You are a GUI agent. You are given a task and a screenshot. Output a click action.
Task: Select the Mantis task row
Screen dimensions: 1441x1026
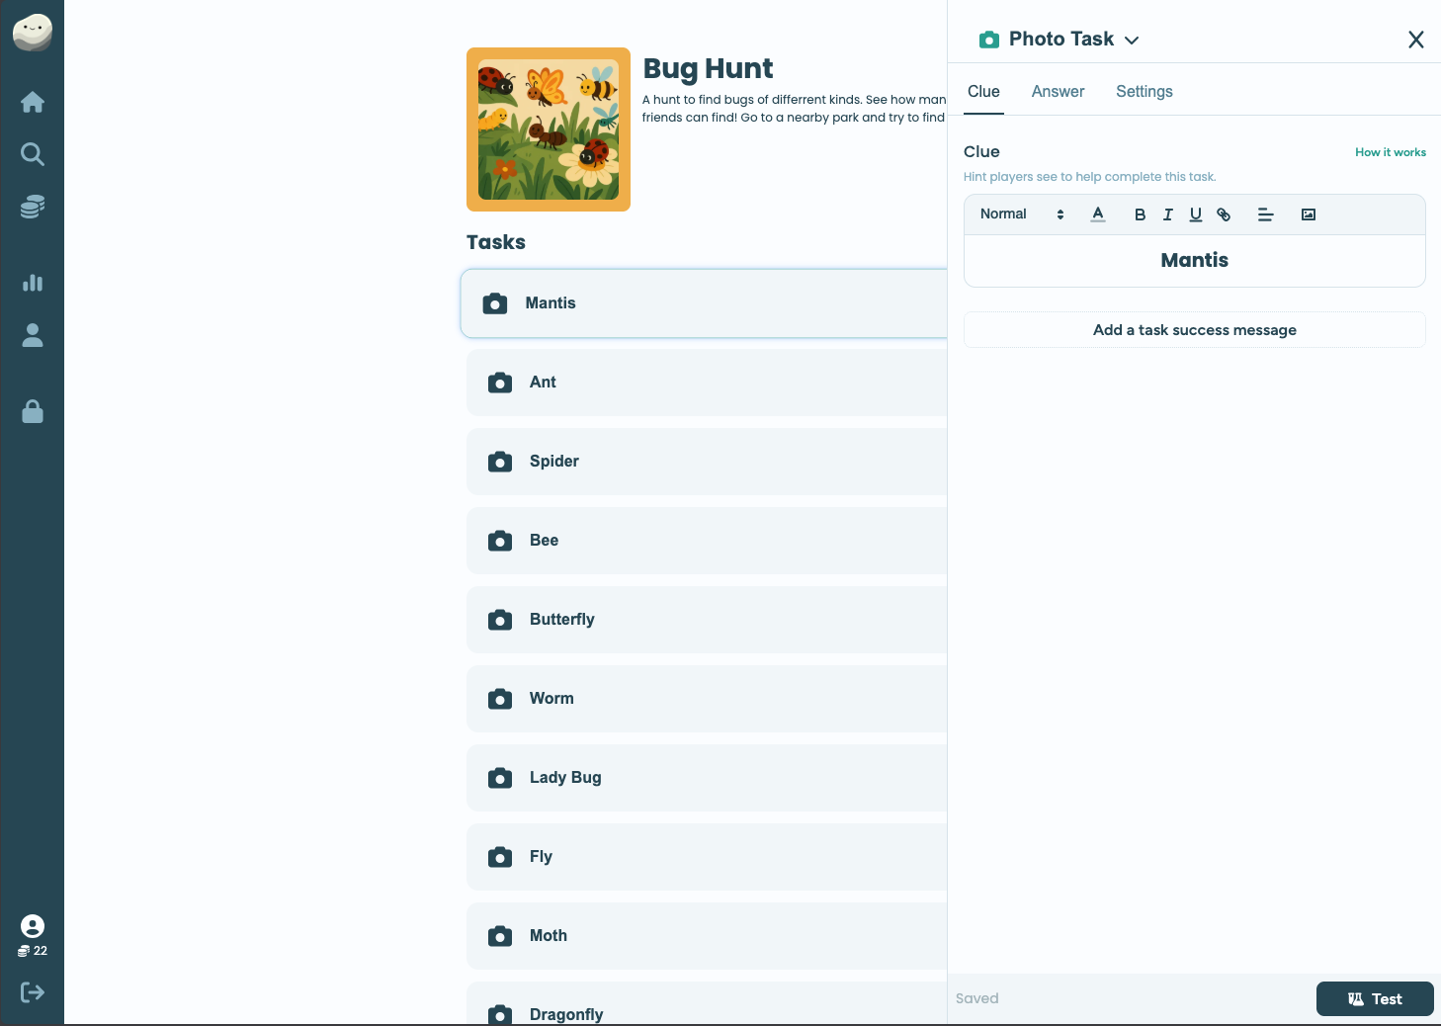[x=704, y=303]
